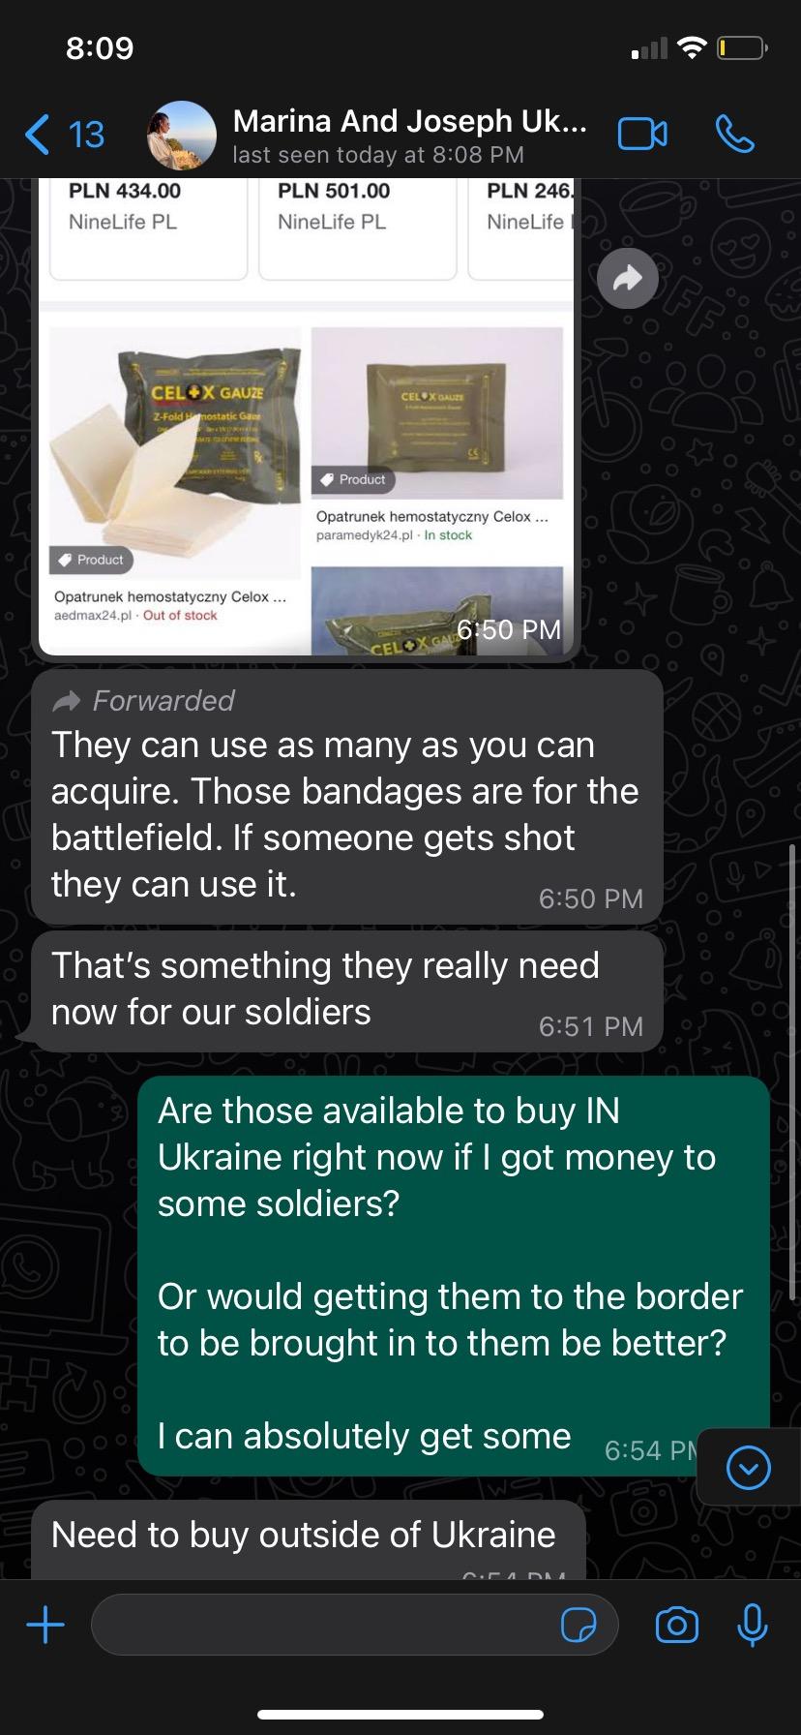Select the 'That's something they really need' message
The image size is (801, 1735).
click(x=346, y=990)
